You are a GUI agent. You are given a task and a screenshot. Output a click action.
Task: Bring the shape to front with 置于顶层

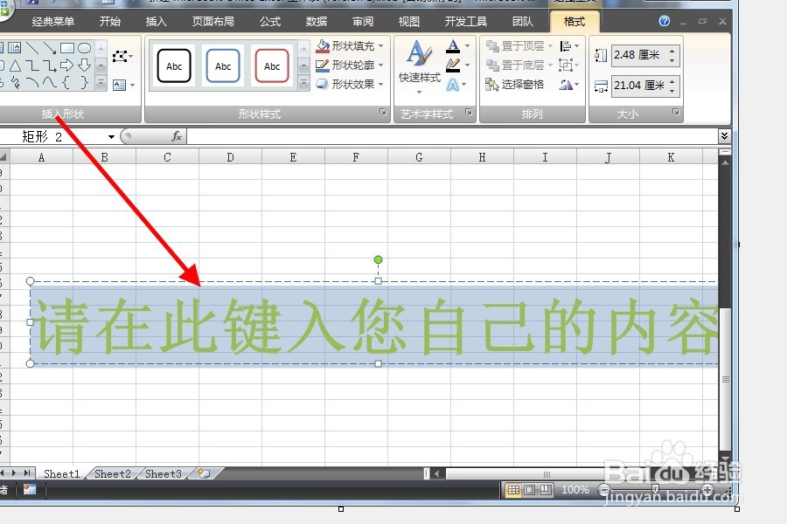coord(519,45)
